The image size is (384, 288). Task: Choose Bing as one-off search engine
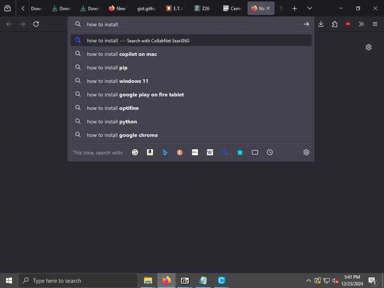coord(165,152)
